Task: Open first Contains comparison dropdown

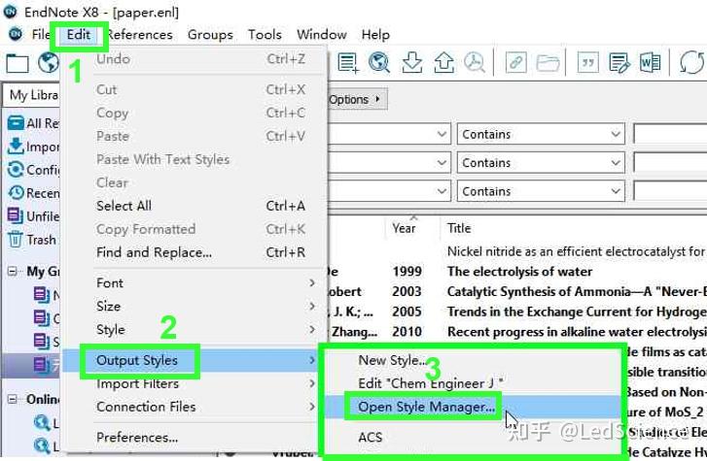Action: click(x=541, y=134)
